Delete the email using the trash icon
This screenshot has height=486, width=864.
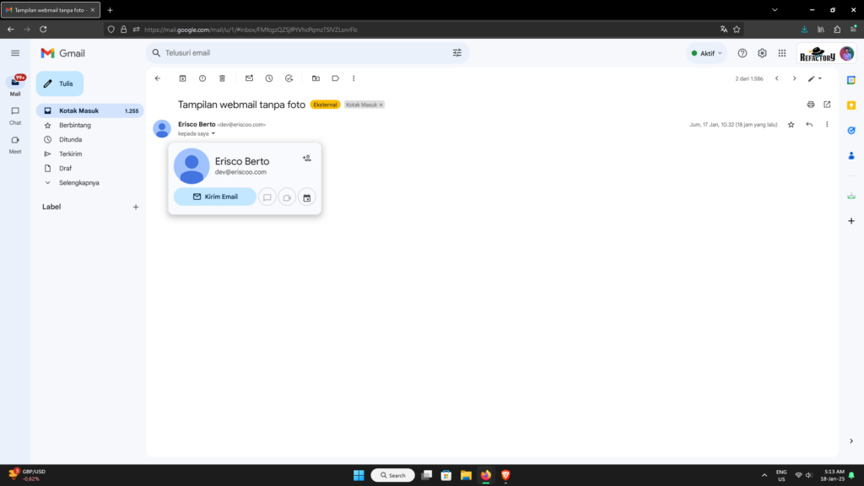[x=223, y=78]
